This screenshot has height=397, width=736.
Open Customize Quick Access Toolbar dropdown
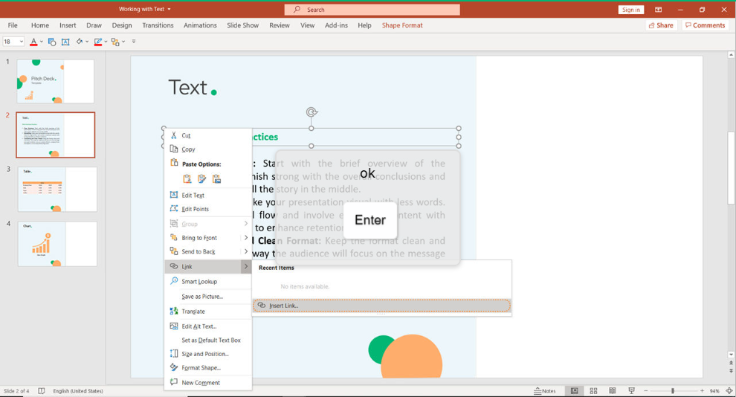(134, 42)
